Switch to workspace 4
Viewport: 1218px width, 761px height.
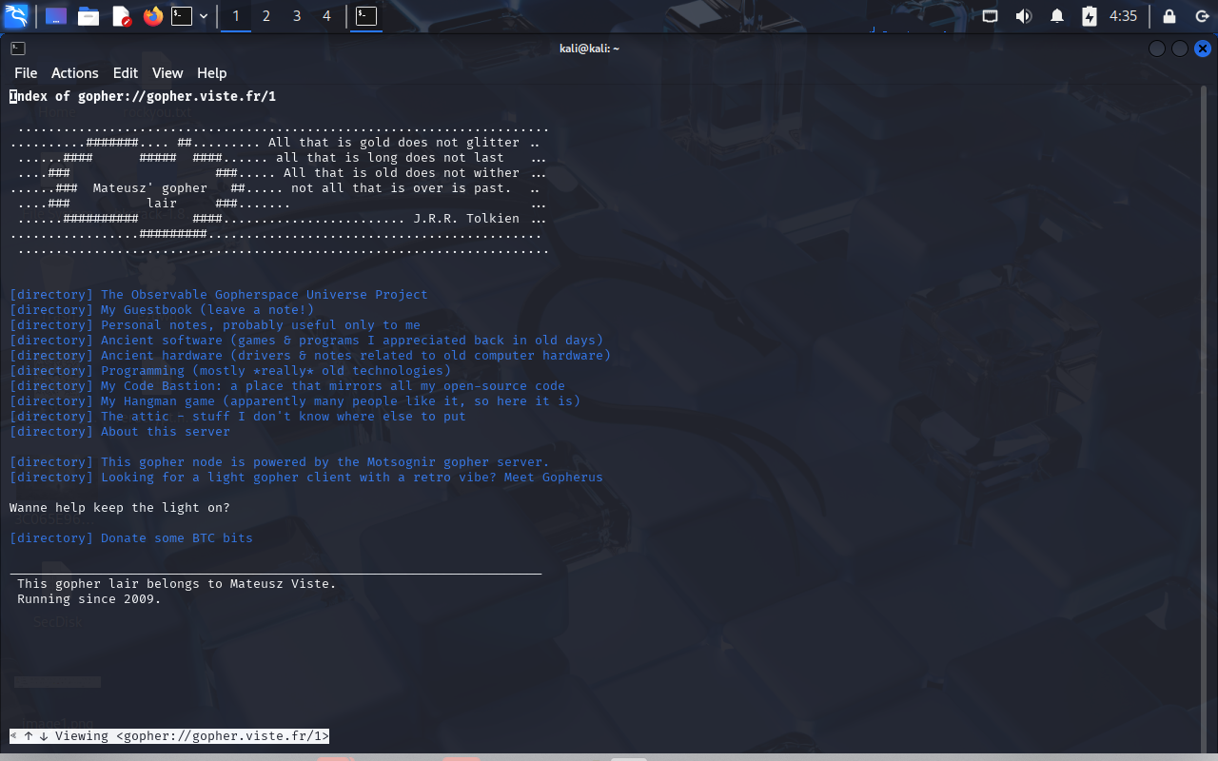326,16
